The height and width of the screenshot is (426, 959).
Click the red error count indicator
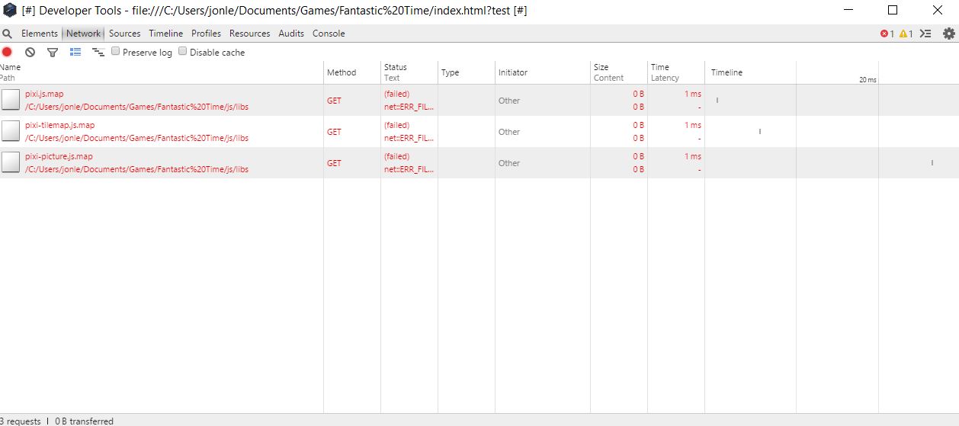tap(887, 34)
